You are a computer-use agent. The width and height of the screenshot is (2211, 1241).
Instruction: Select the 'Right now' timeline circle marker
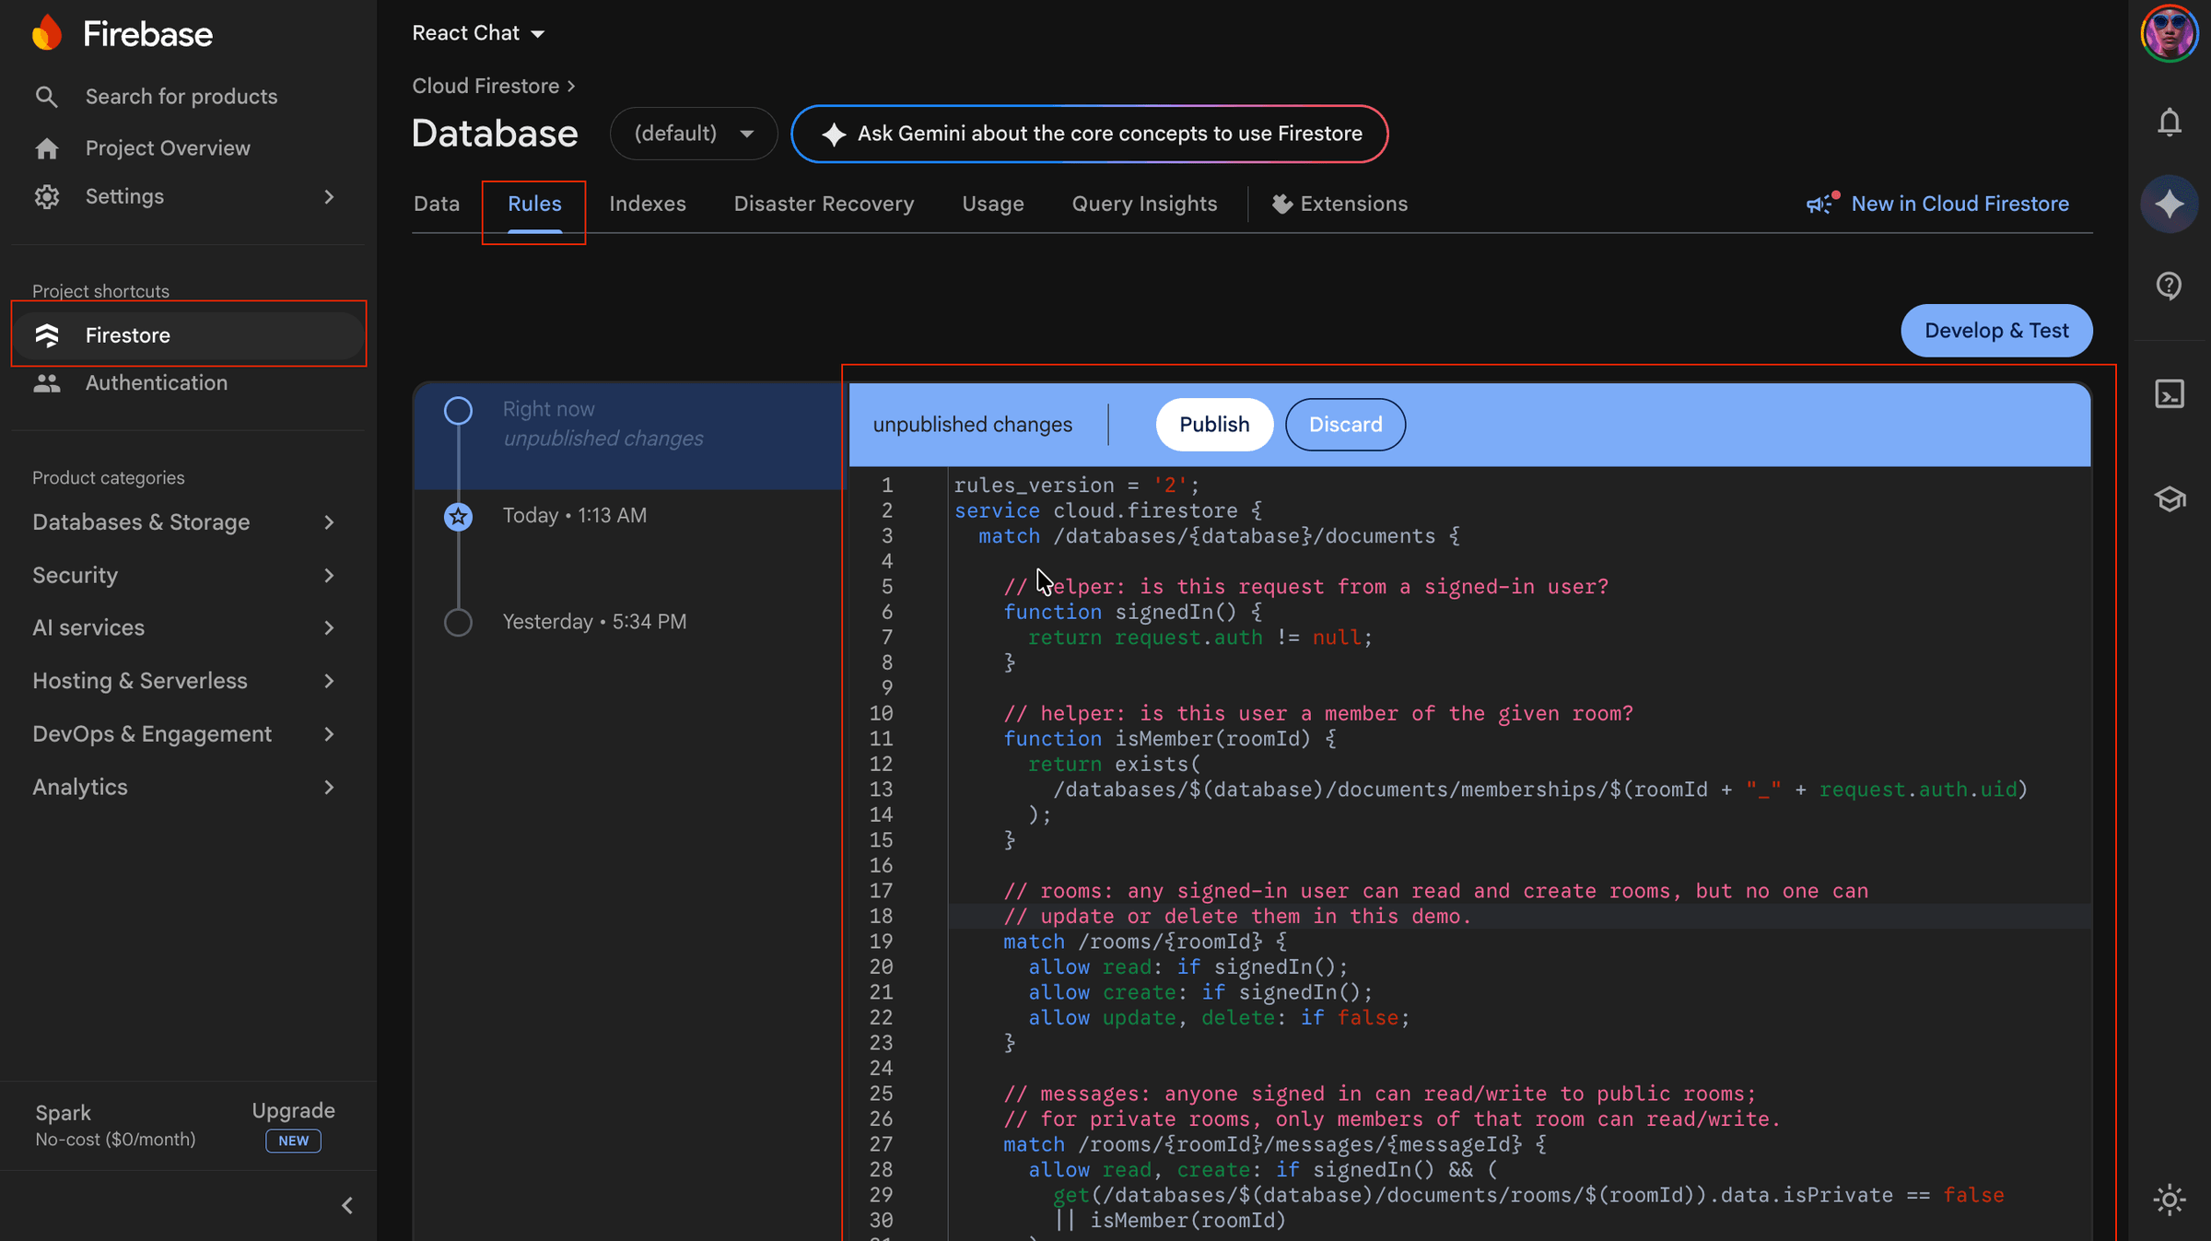coord(458,410)
